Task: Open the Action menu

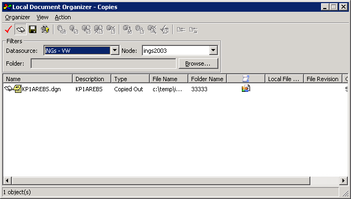Action: [x=63, y=17]
